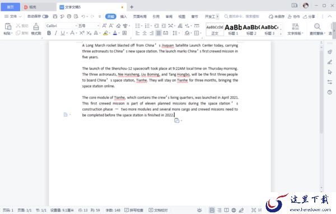Center align the text
336x214 pixels.
pyautogui.click(x=144, y=33)
